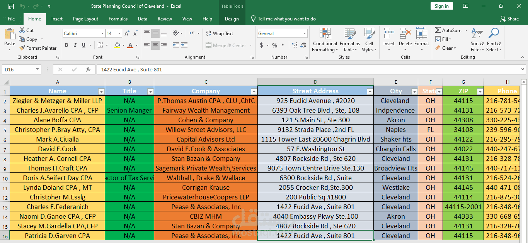Open the font size 14 dropdown

click(119, 34)
